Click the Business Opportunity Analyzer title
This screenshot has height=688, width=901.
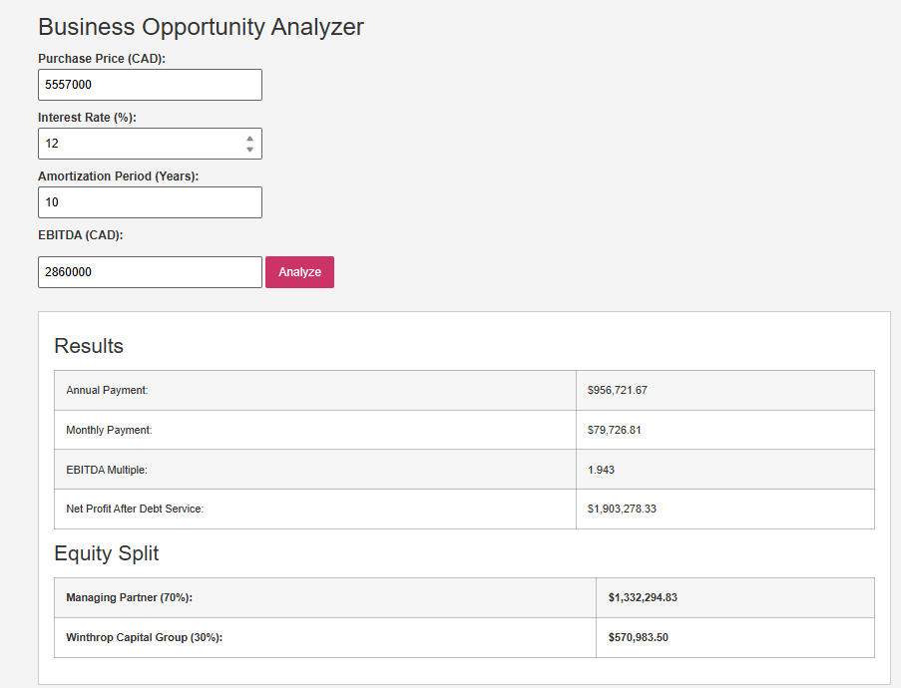(201, 27)
